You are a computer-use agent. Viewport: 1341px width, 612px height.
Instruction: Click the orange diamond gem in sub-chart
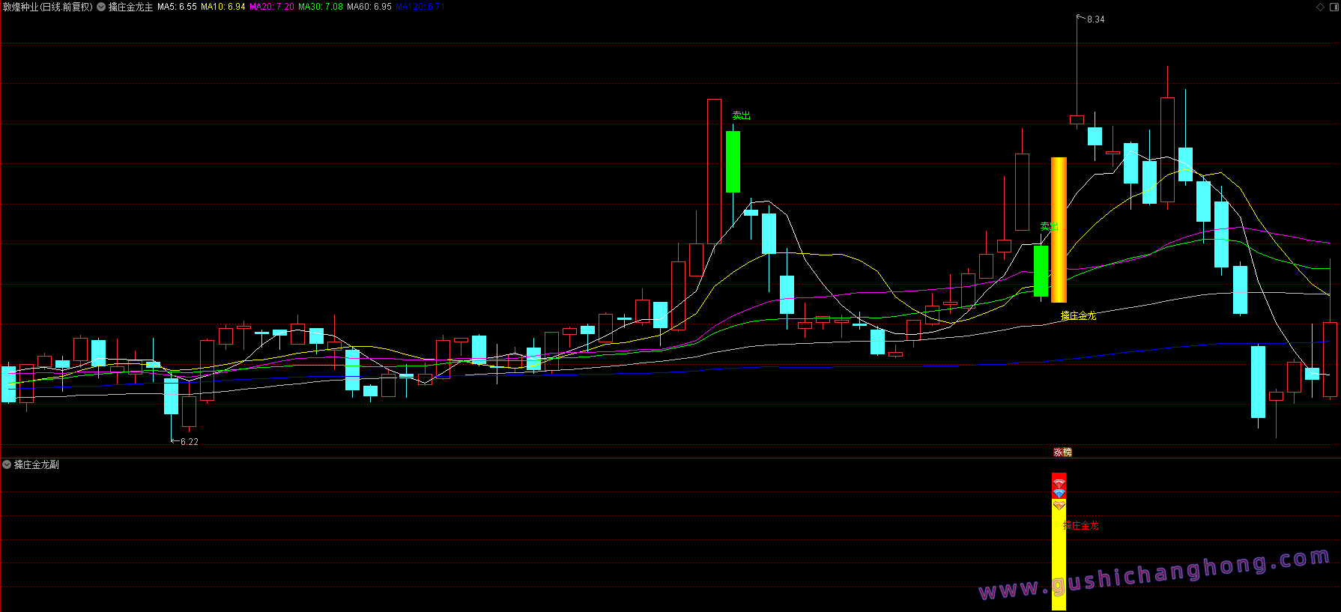tap(1059, 506)
